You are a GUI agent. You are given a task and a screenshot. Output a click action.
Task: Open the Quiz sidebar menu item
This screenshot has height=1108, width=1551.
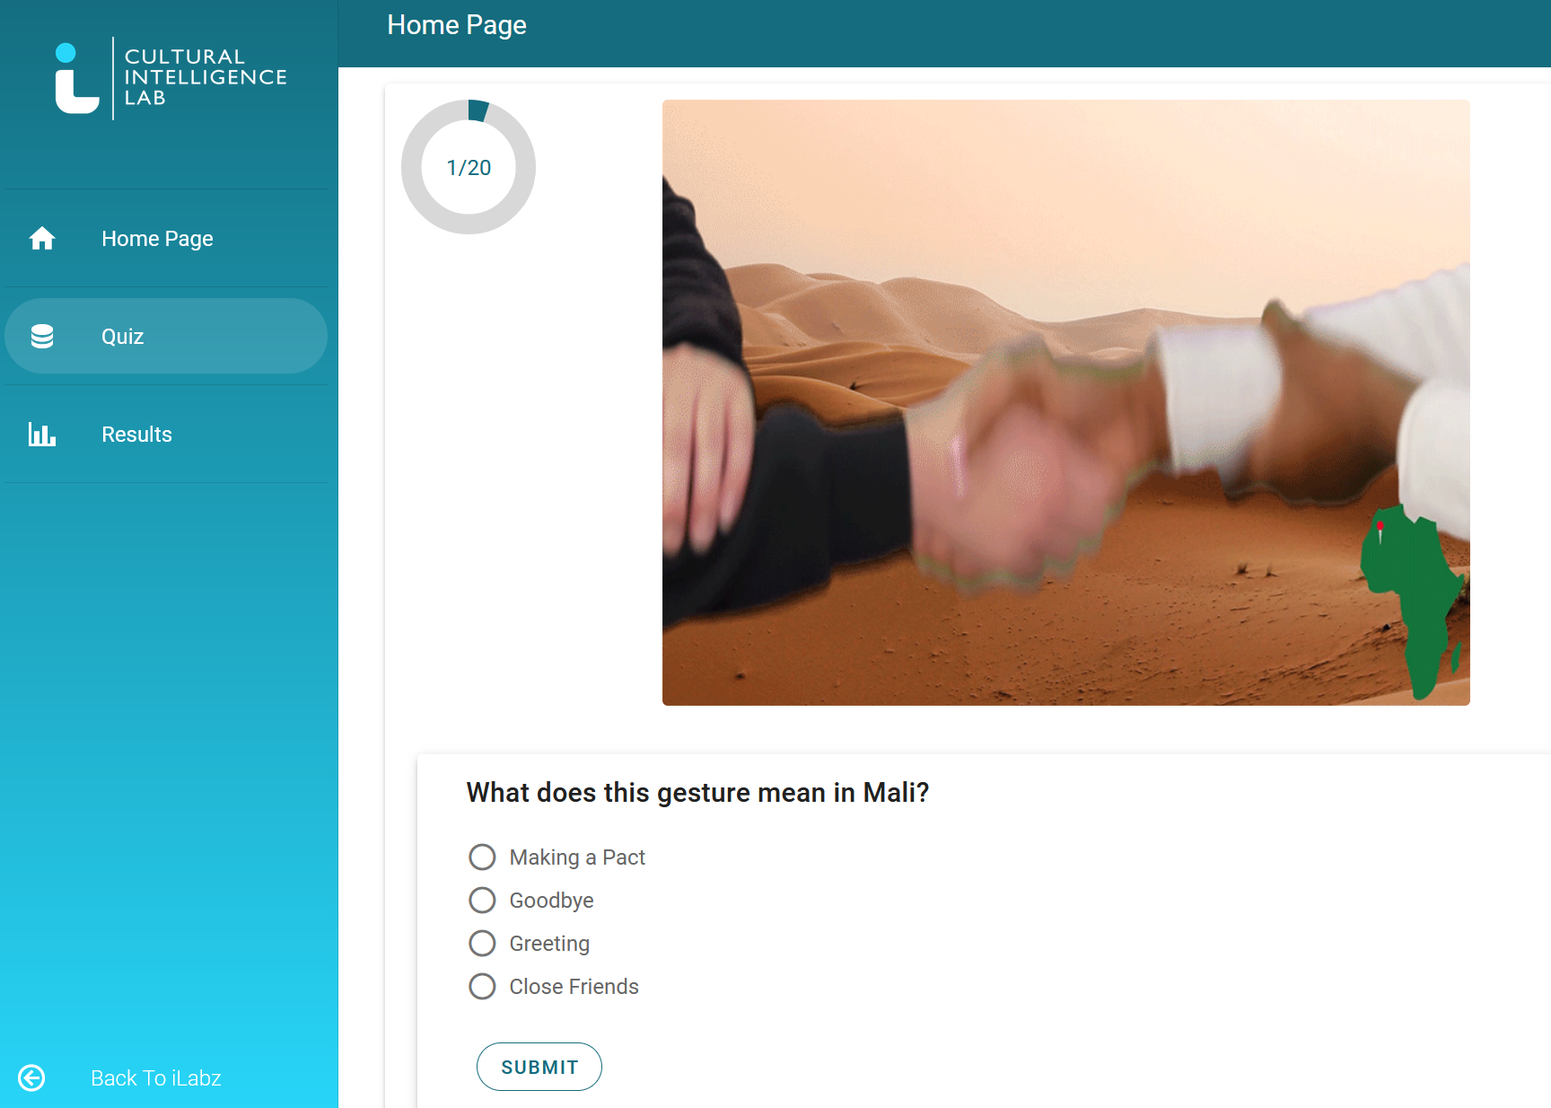pyautogui.click(x=166, y=336)
